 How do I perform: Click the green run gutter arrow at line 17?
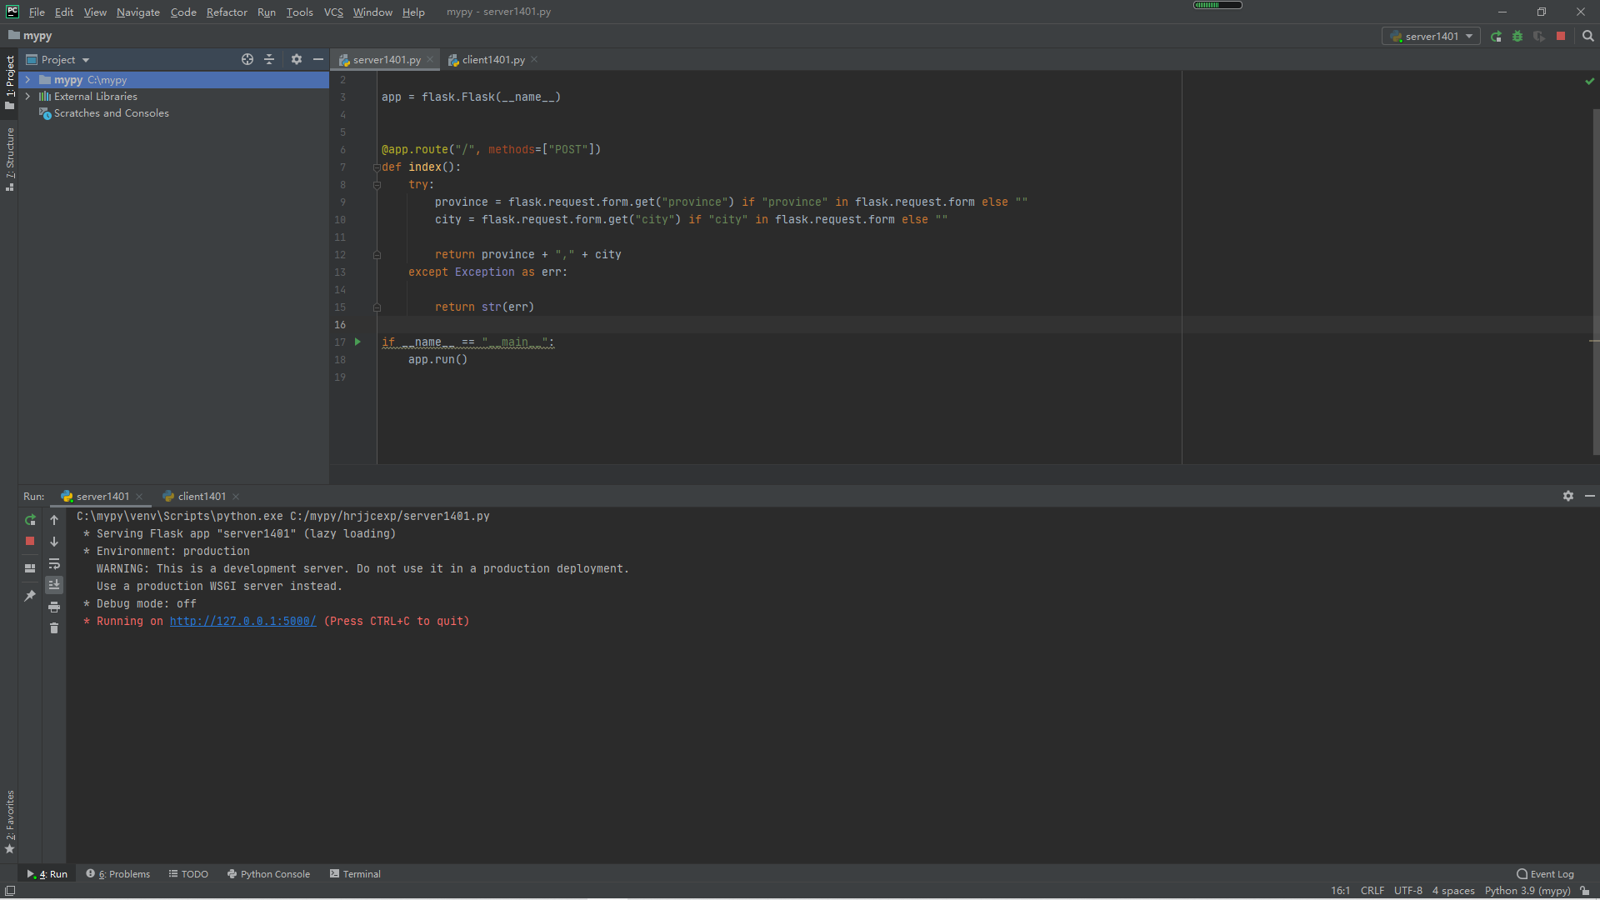pos(357,342)
